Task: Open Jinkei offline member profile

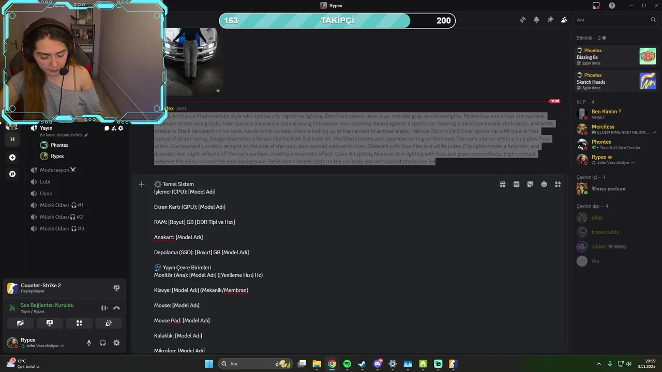Action: (x=616, y=246)
